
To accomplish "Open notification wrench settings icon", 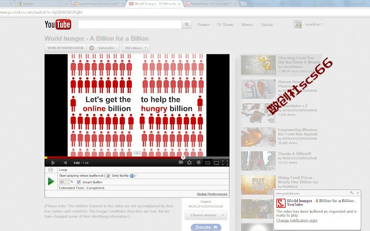I will click(x=351, y=193).
